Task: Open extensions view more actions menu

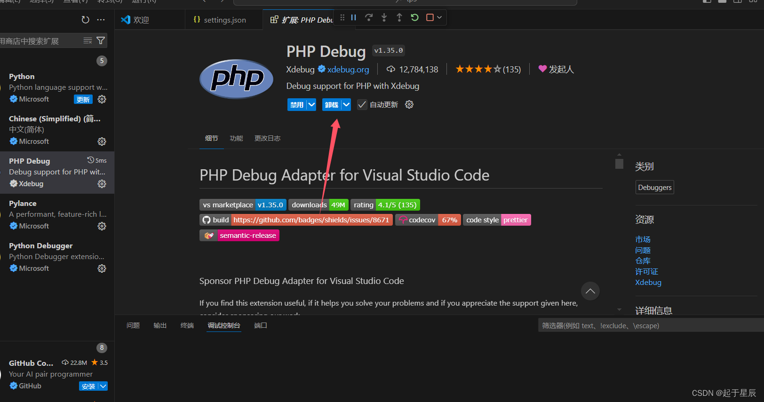Action: [x=101, y=20]
